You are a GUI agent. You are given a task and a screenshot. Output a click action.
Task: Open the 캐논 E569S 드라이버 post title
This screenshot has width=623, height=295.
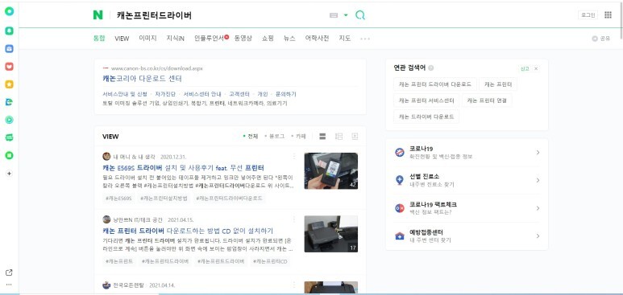pyautogui.click(x=183, y=168)
